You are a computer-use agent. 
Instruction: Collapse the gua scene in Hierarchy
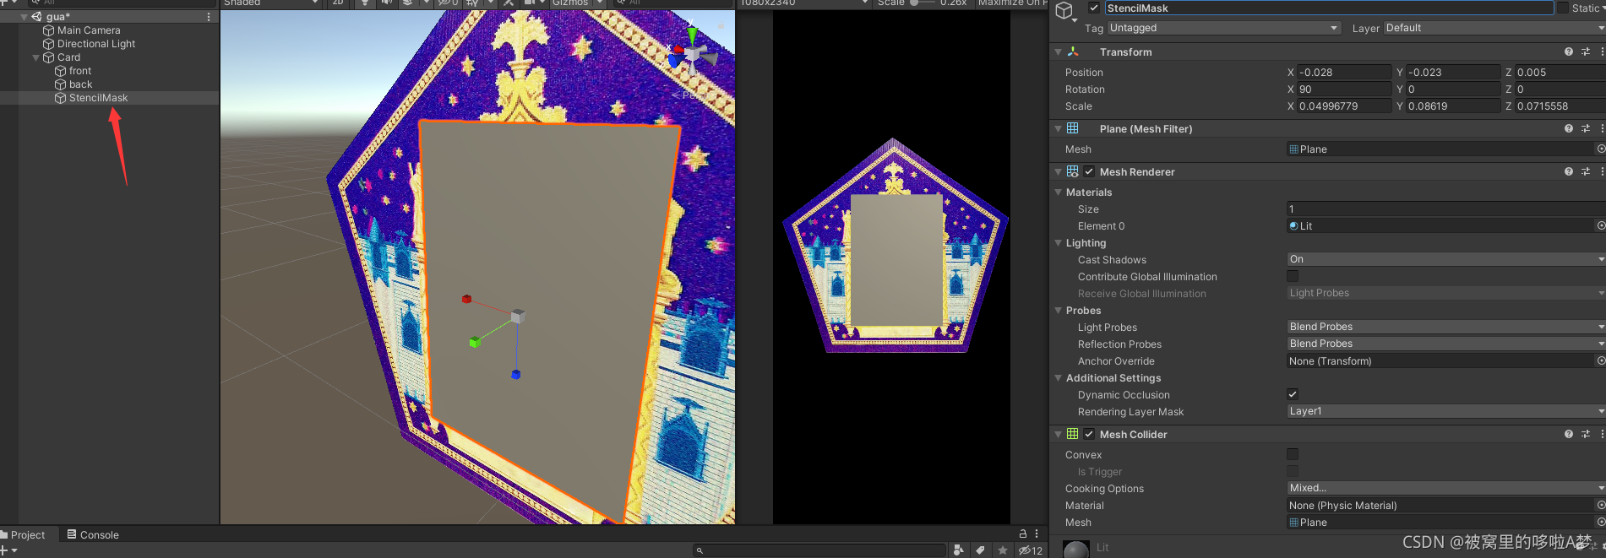click(24, 17)
